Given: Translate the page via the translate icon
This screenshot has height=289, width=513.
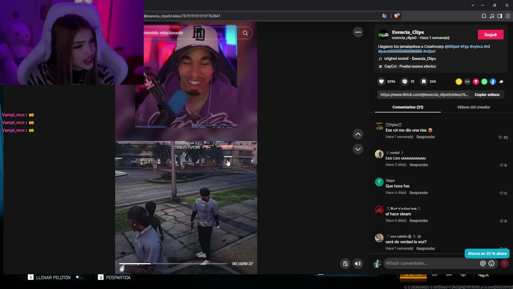Looking at the screenshot, I should tap(385, 16).
